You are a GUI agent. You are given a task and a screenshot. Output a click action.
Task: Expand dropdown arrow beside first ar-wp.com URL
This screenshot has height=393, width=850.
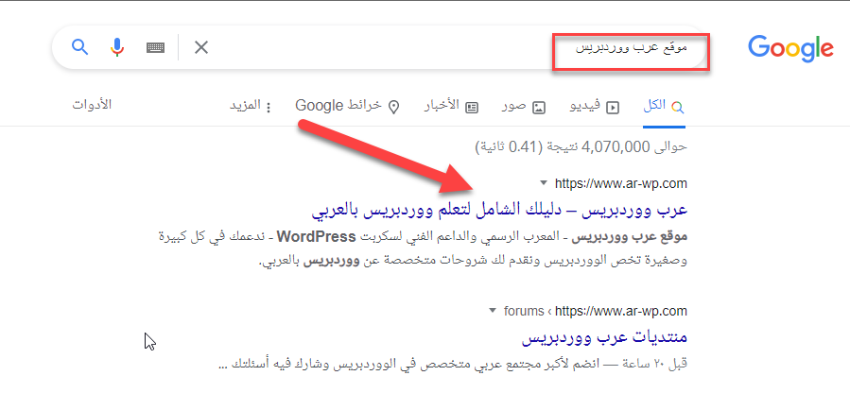click(x=544, y=183)
